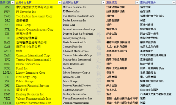Image resolution: width=176 pixels, height=105 pixels.
Task: Select ticker cell FFIV
Action: 7,12
